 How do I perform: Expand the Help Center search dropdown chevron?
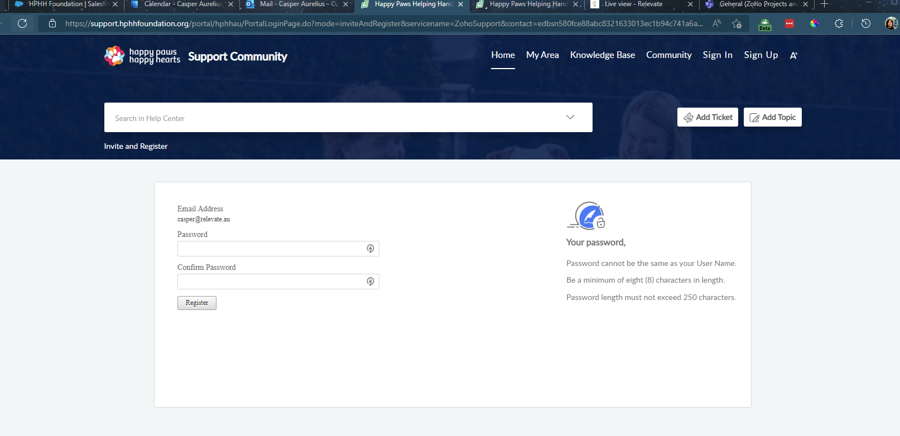pyautogui.click(x=570, y=117)
